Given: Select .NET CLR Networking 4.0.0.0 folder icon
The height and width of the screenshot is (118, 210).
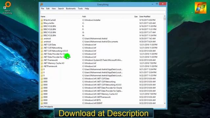Looking at the screenshot, I should 42,51.
